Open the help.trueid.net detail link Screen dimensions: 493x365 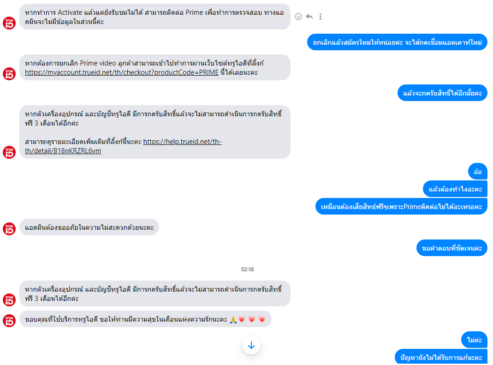[123, 146]
